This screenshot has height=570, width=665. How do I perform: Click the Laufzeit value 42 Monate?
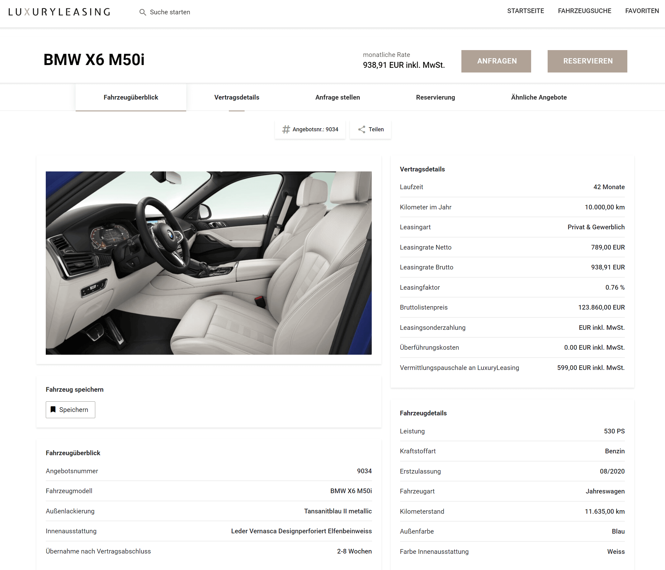[609, 187]
